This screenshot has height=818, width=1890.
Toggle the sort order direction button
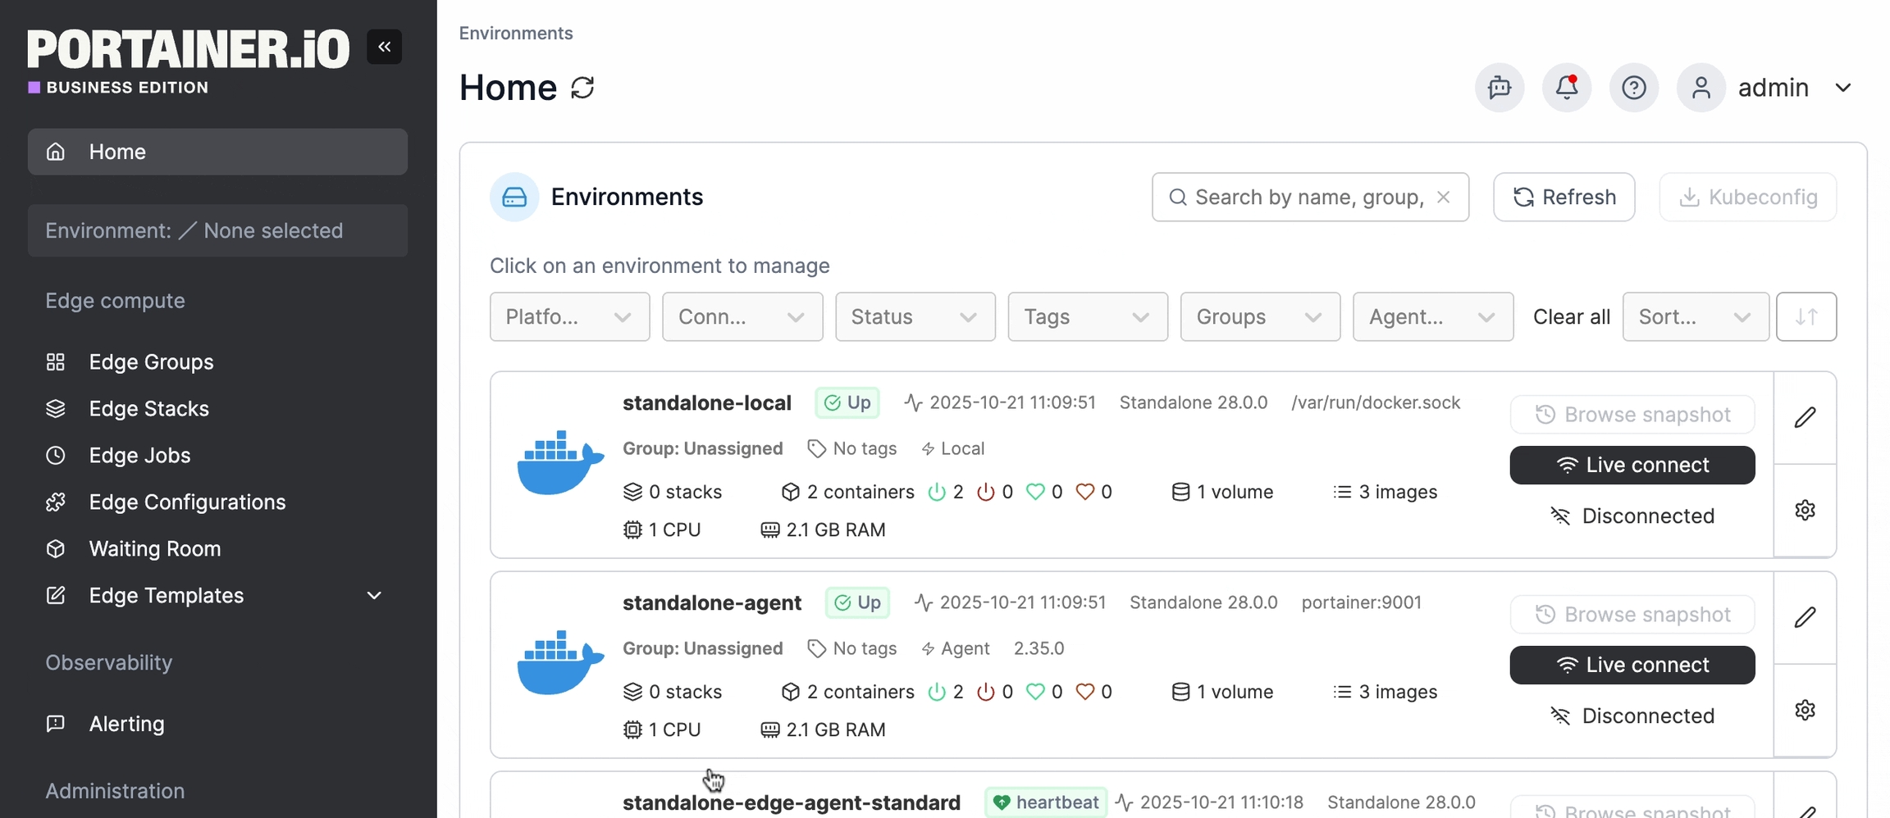tap(1806, 316)
